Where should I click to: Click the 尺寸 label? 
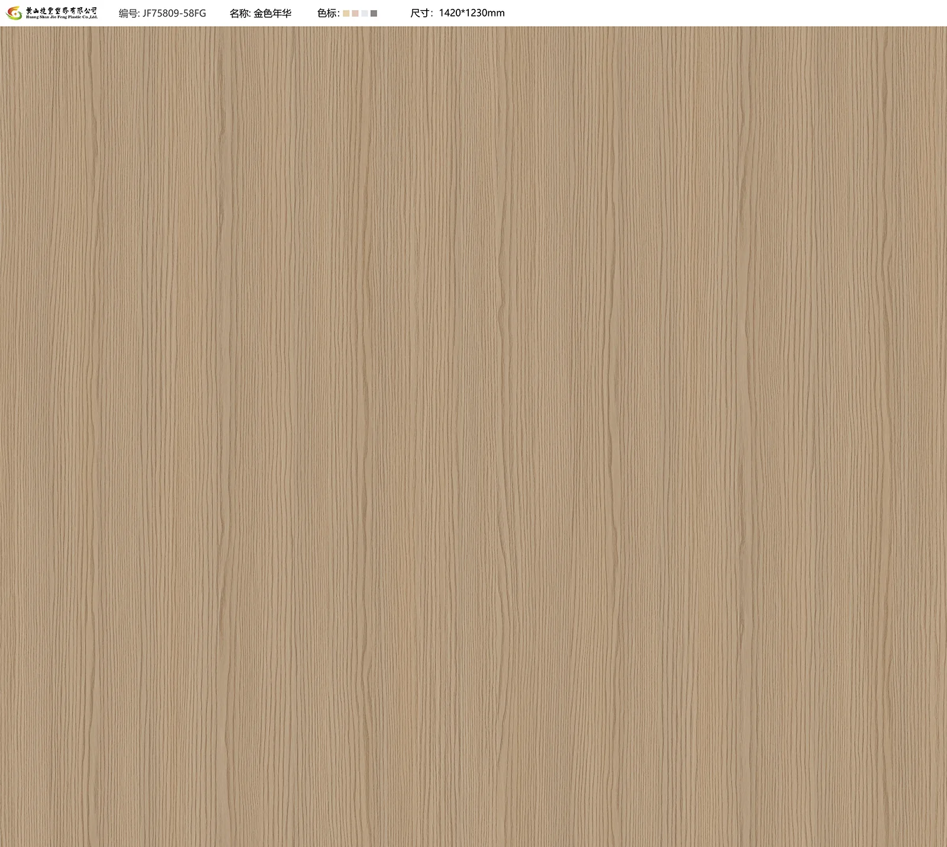[421, 13]
